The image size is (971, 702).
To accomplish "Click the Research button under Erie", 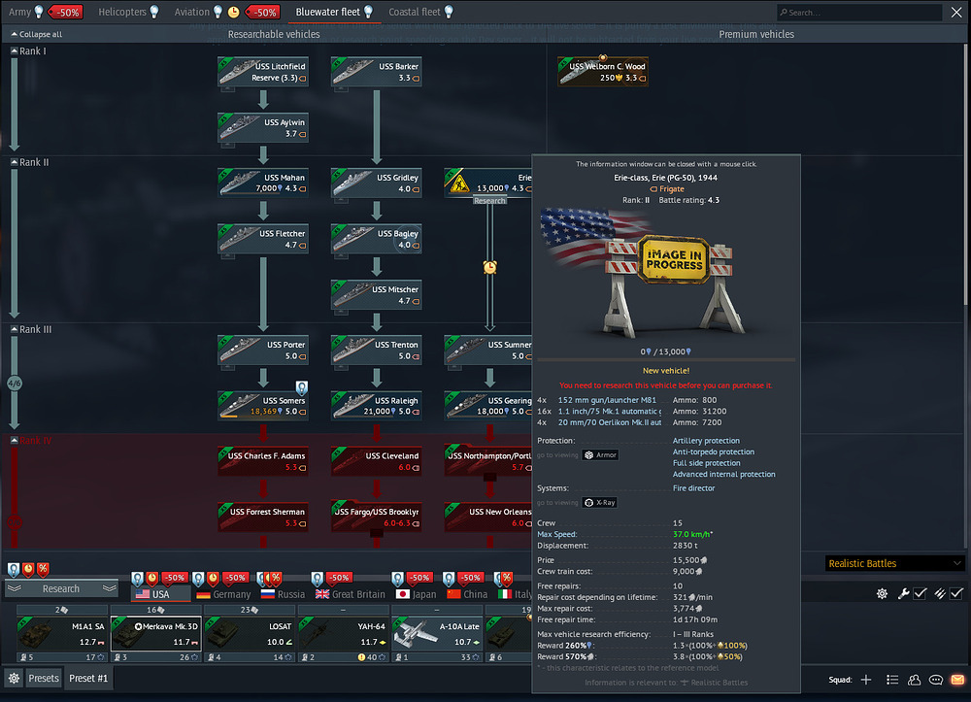I will pyautogui.click(x=489, y=201).
